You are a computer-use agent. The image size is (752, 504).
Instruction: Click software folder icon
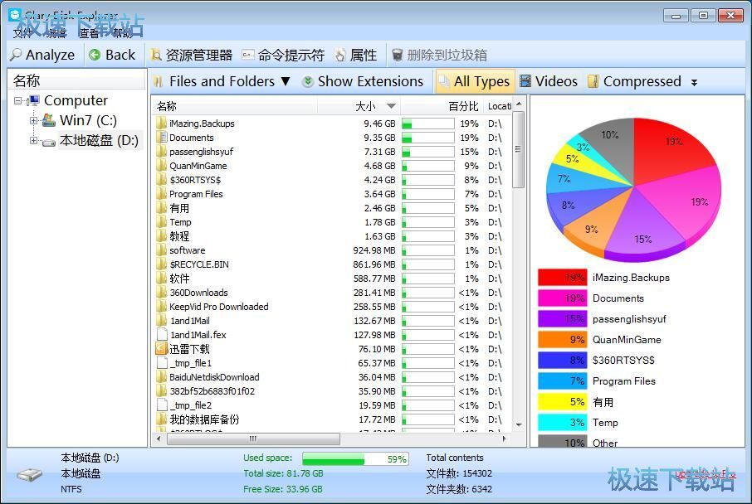click(162, 250)
